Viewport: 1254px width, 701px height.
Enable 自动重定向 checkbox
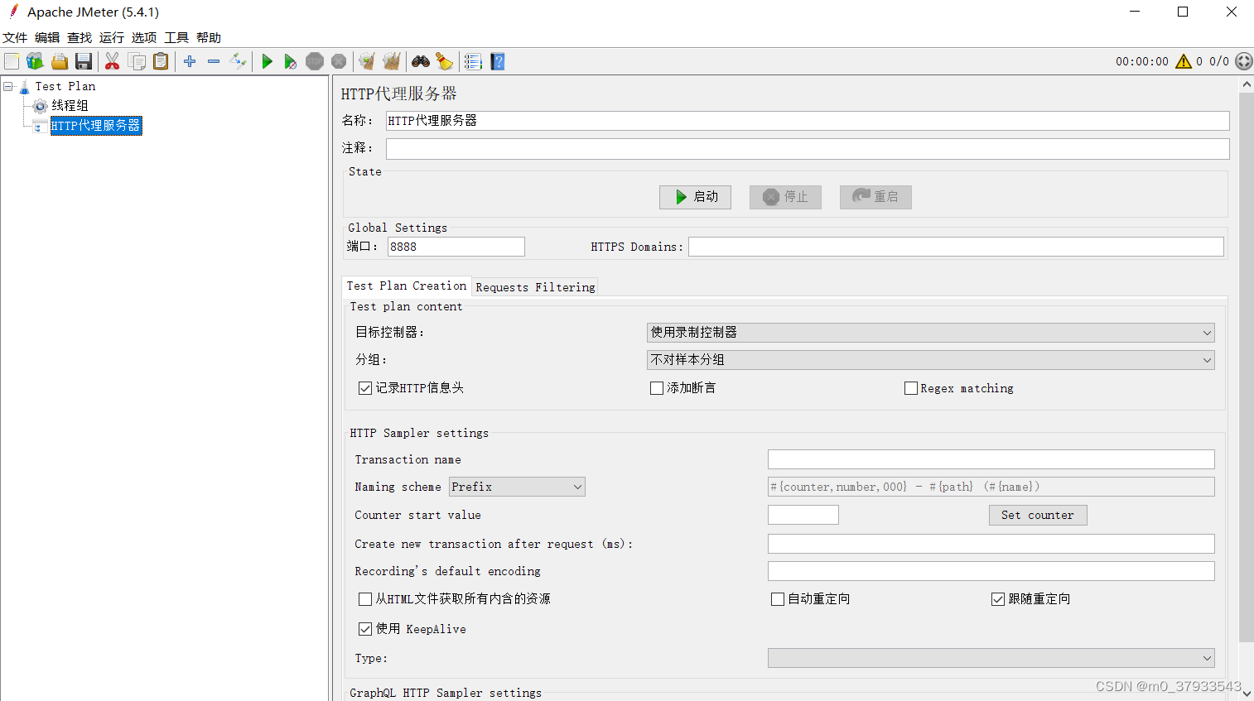point(777,599)
